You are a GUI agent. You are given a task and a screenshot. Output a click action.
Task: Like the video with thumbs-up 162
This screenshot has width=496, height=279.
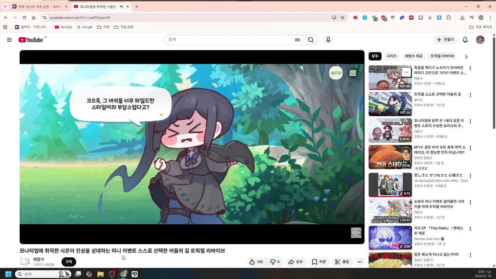point(256,262)
